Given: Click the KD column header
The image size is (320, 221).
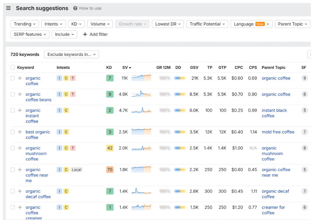Looking at the screenshot, I should [x=109, y=67].
